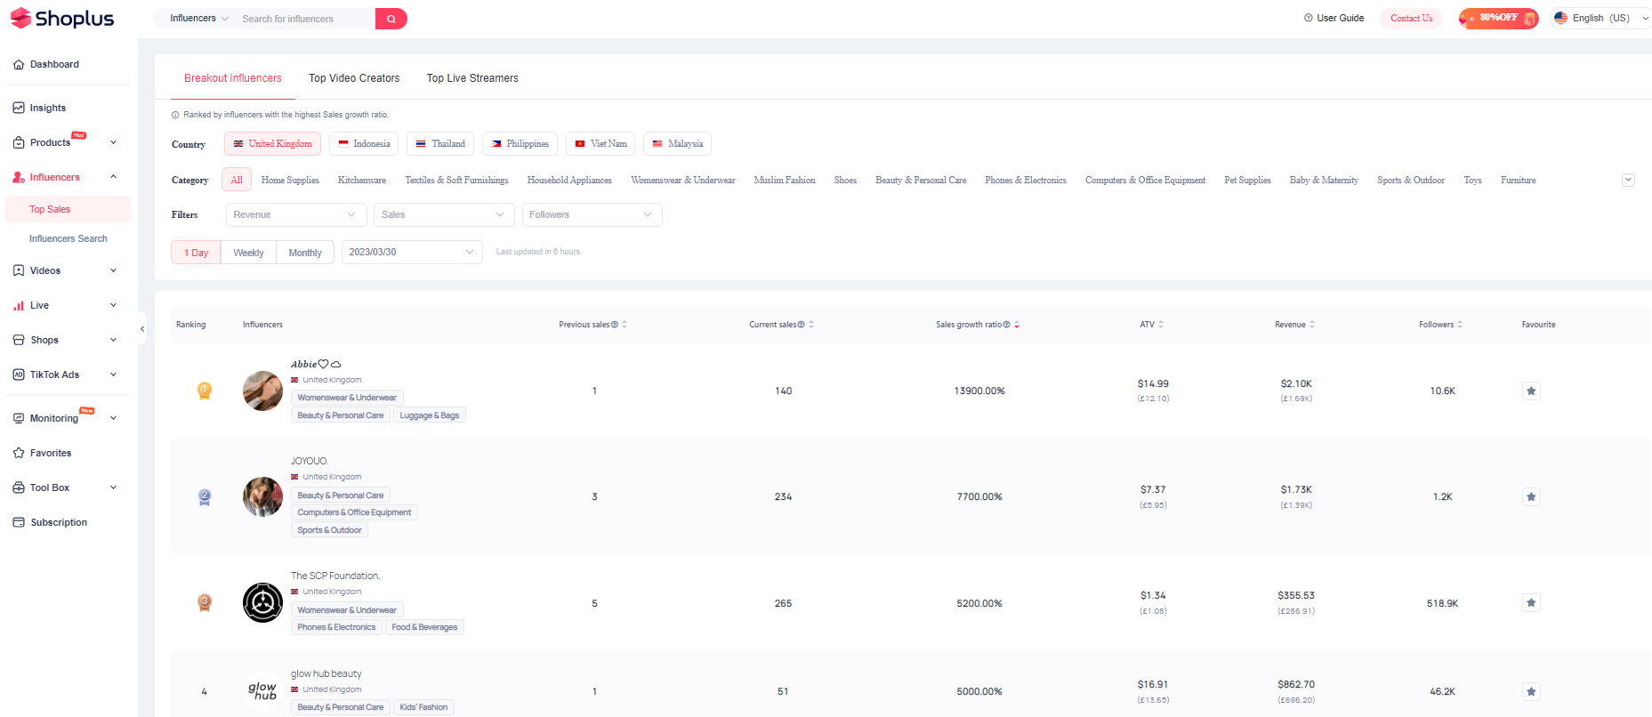Filter by Home Supplies category
This screenshot has height=717, width=1652.
290,180
